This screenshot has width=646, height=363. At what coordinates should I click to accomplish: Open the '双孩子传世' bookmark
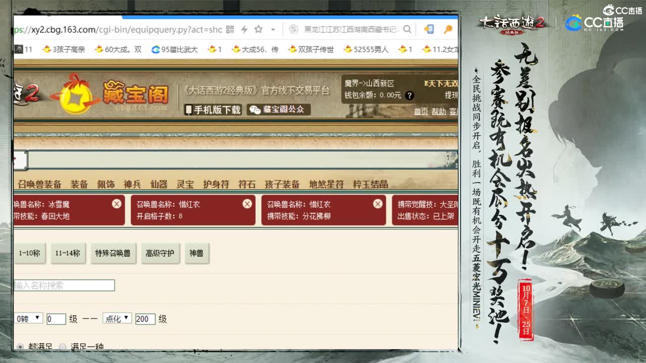pyautogui.click(x=311, y=49)
